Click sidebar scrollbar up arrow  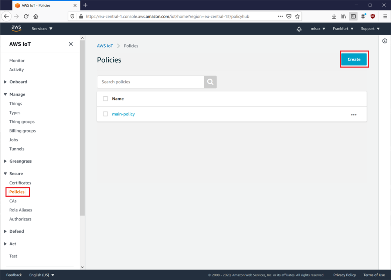pyautogui.click(x=82, y=38)
